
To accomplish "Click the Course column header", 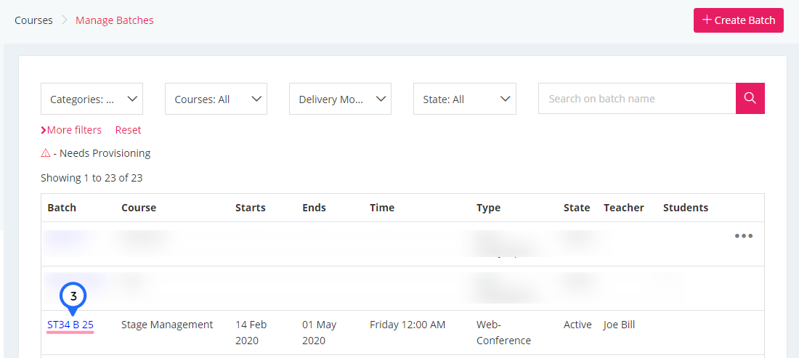I will click(139, 208).
